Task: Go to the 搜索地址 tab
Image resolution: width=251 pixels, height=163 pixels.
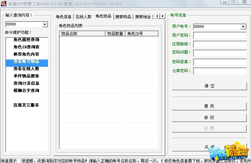Action: 143,17
